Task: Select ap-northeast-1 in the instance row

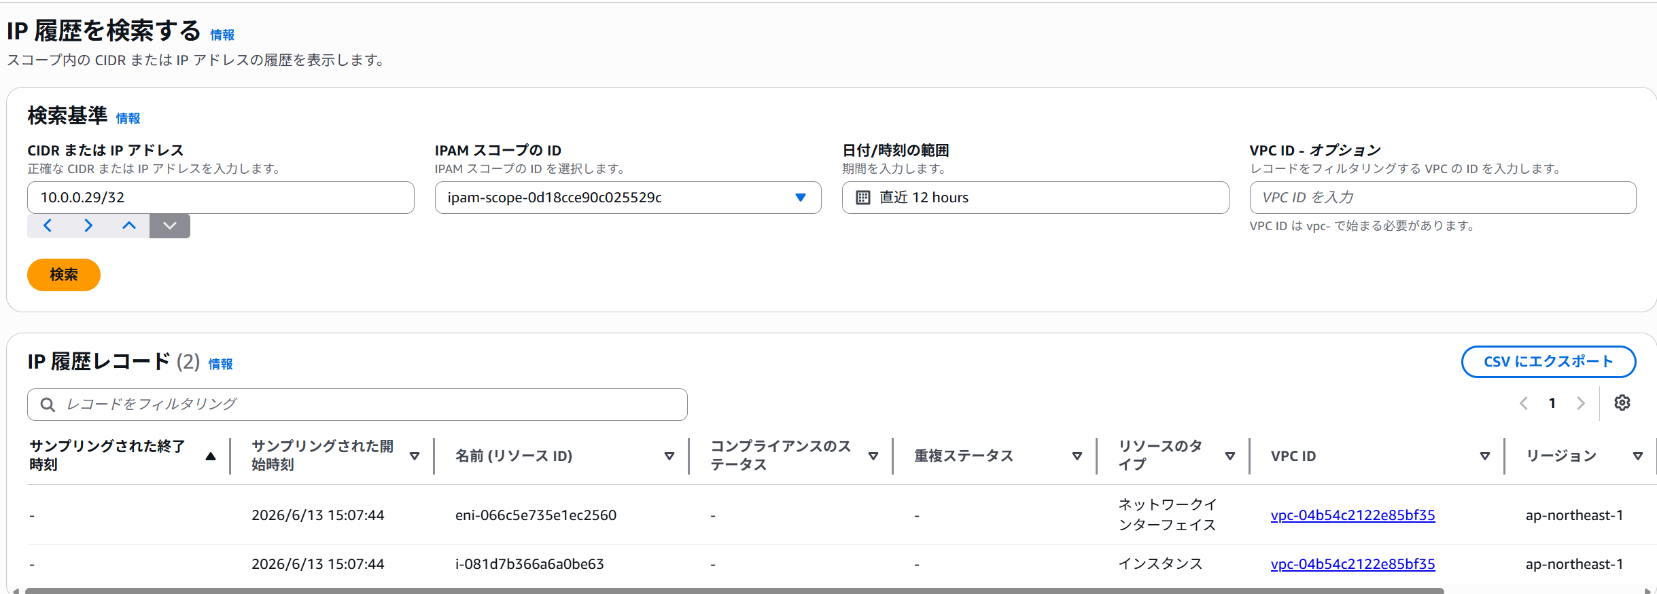Action: click(x=1574, y=564)
